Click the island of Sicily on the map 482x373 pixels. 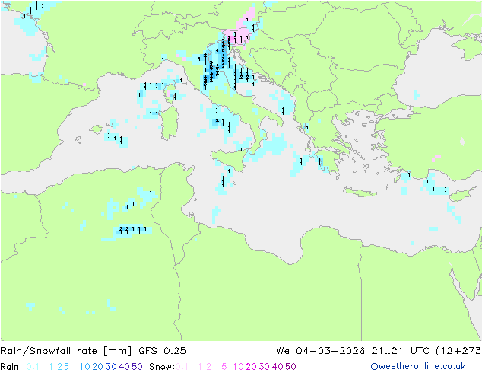pos(230,158)
